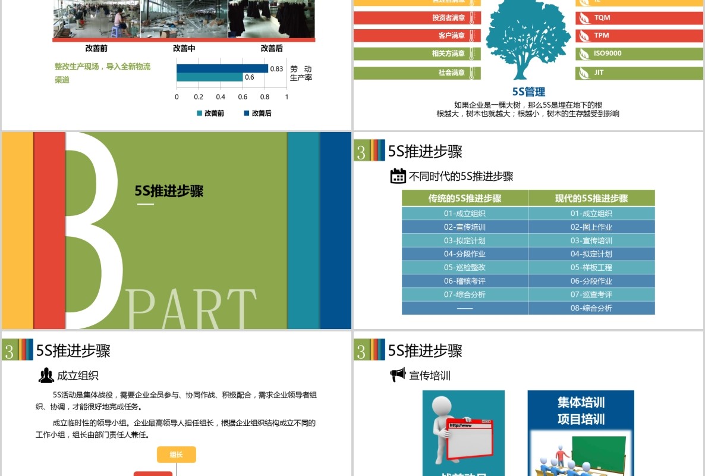Viewport: 705px width, 476px height.
Task: Click the 集体培训 项目培训 classroom card
Action: [x=580, y=433]
